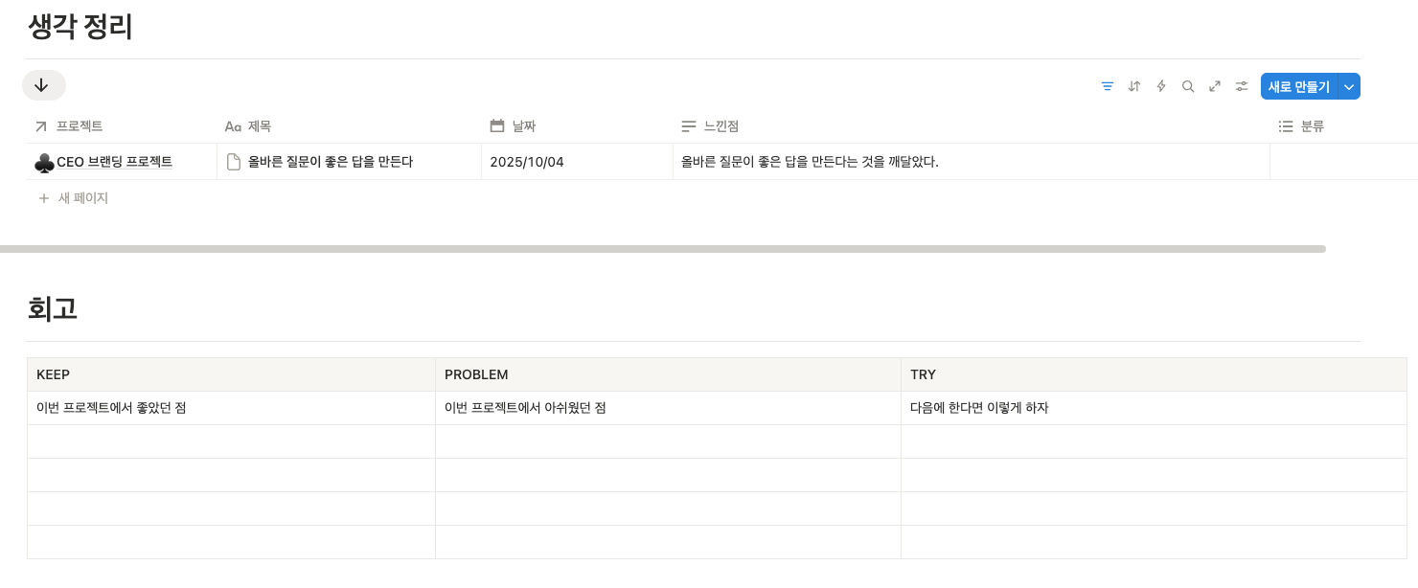The height and width of the screenshot is (588, 1418).
Task: Open the filter options for the database
Action: 1108,86
